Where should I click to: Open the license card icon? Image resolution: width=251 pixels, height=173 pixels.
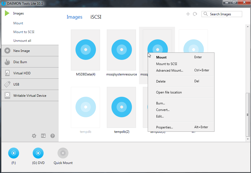pos(43,136)
